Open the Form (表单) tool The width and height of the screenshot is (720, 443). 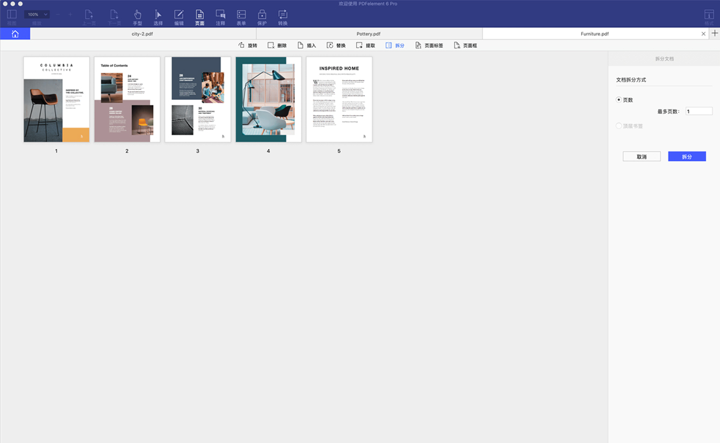pyautogui.click(x=241, y=17)
